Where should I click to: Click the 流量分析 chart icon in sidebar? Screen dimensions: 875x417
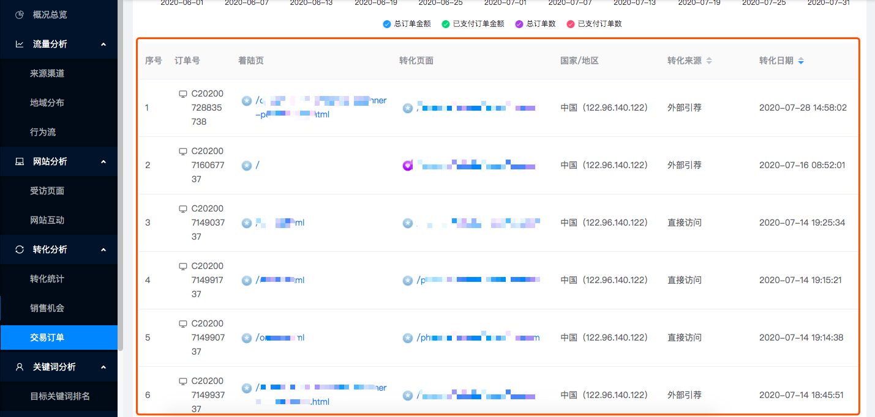[20, 44]
